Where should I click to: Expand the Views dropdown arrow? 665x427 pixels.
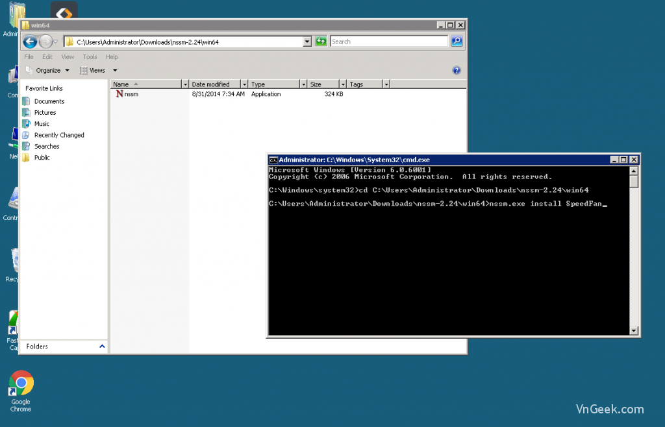(115, 70)
